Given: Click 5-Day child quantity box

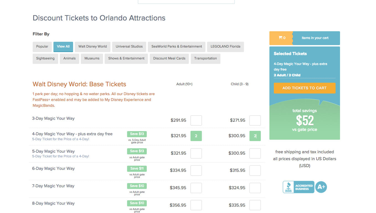Looking at the screenshot, I should pyautogui.click(x=255, y=153).
